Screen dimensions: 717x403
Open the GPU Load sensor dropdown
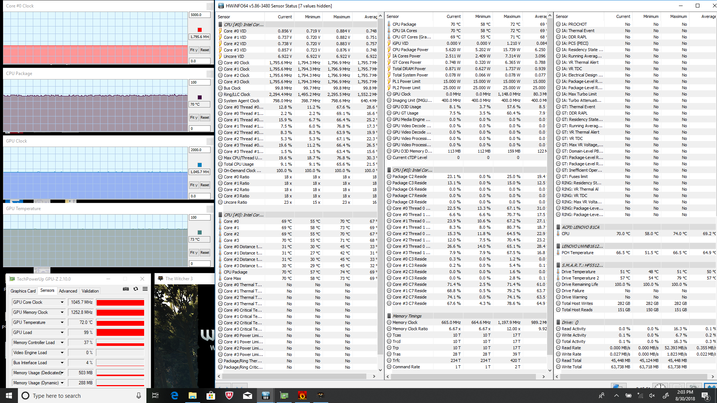coord(62,332)
